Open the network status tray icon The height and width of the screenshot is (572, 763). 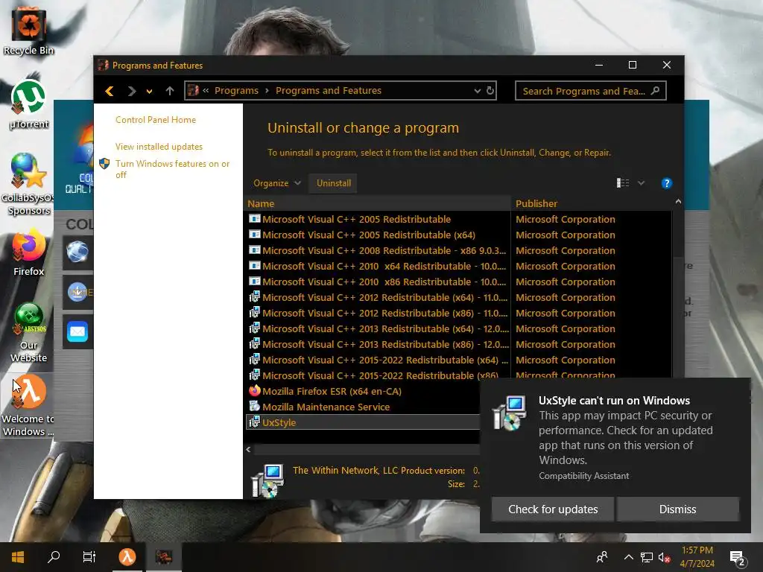tap(646, 557)
